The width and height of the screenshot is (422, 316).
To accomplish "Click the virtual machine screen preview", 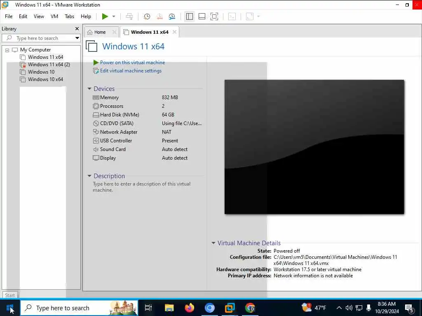I will 314,147.
